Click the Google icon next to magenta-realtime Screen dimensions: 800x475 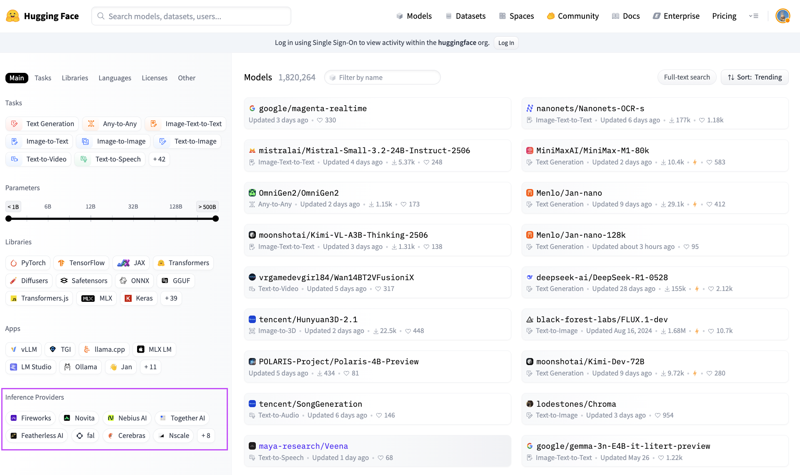252,109
